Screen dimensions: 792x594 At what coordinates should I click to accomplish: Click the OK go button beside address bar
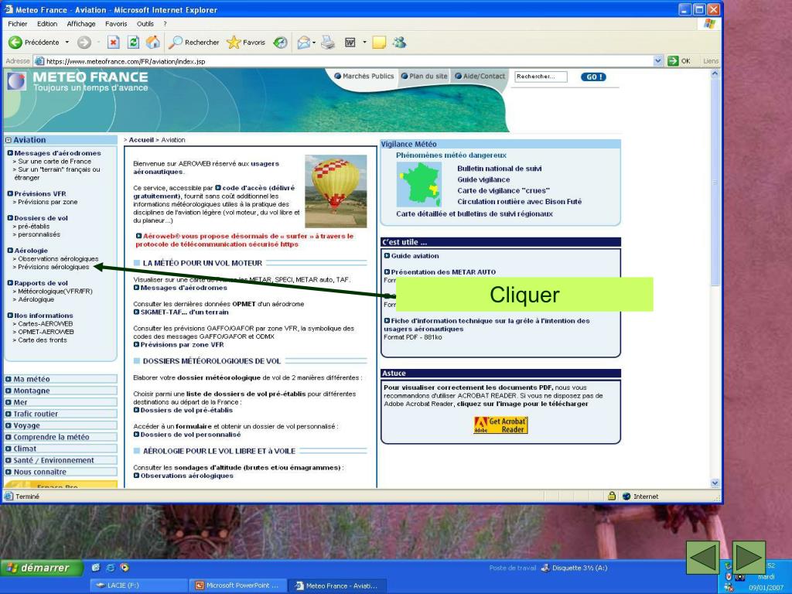(x=679, y=61)
